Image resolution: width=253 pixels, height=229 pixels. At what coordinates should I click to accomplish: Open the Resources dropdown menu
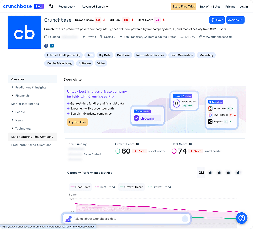67,7
